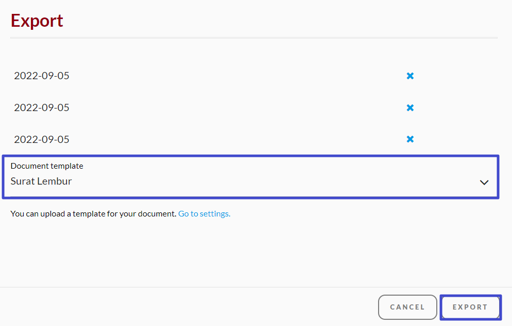Screen dimensions: 512x326
Task: Remove the second 2022-09-05 entry
Action: tap(410, 108)
